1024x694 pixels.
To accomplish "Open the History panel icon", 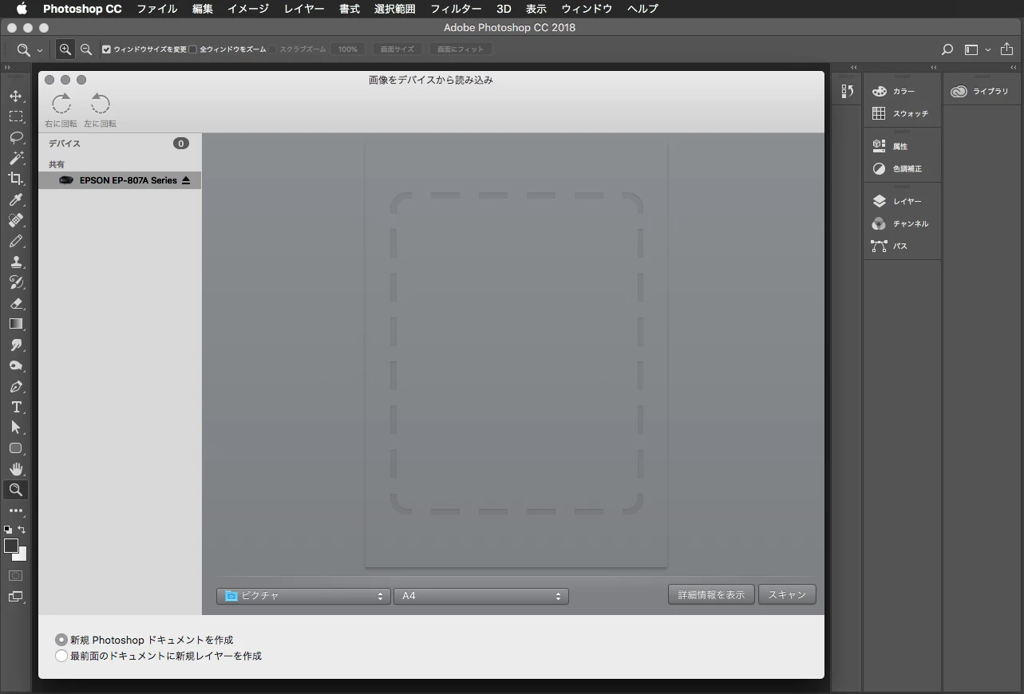I will tap(847, 92).
